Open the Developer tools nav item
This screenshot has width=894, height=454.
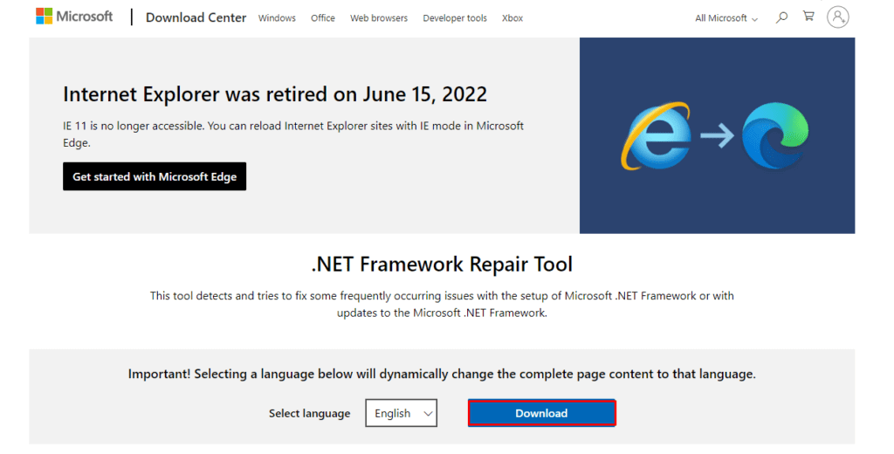point(455,18)
